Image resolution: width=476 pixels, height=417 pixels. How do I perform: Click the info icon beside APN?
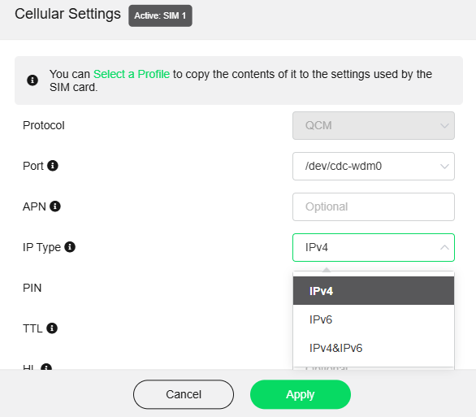point(55,206)
